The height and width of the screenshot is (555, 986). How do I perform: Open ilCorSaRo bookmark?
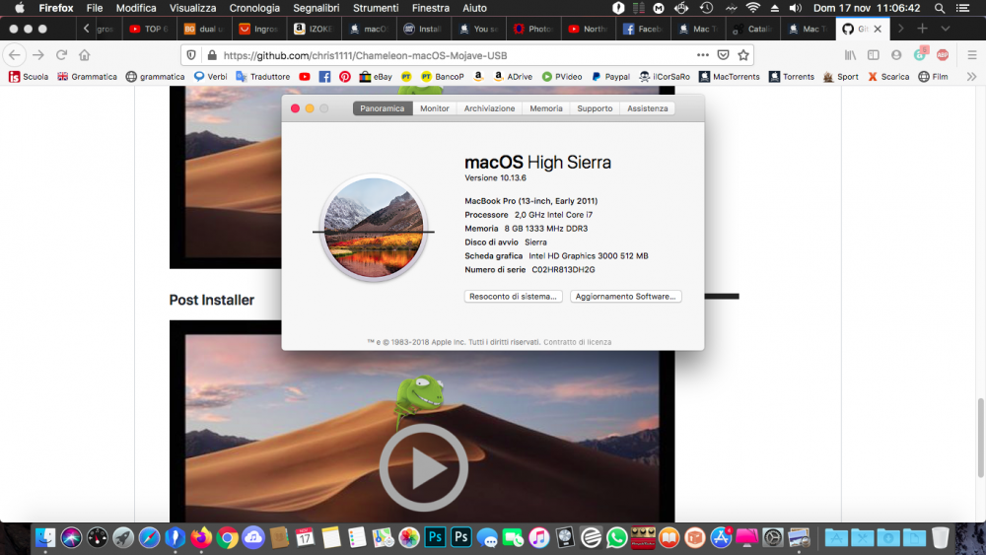(x=664, y=77)
